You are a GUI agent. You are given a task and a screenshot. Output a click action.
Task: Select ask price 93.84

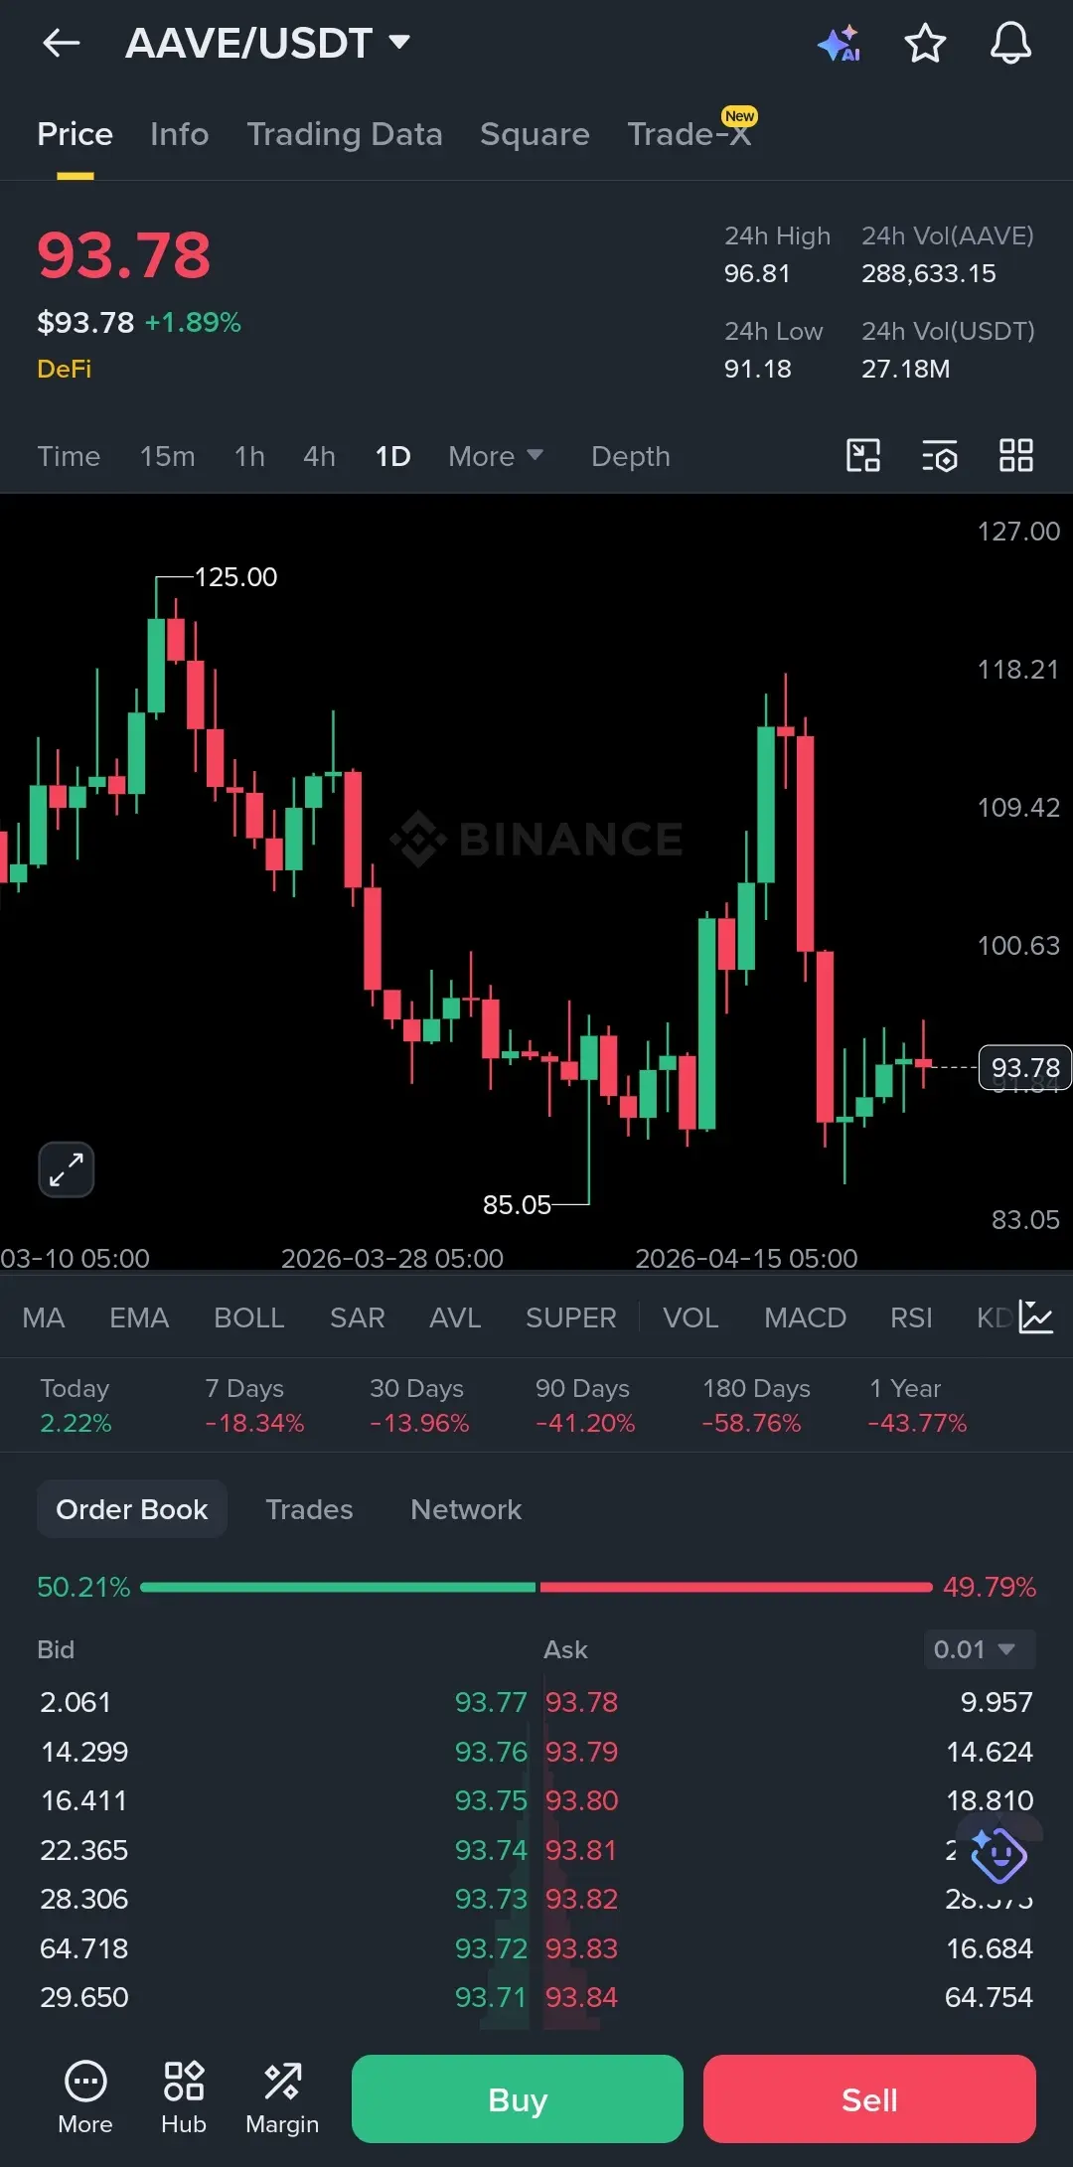[581, 1997]
